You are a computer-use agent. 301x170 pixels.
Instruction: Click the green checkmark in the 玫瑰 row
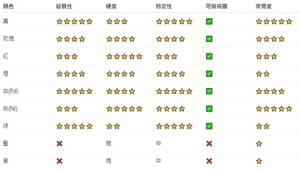209,39
